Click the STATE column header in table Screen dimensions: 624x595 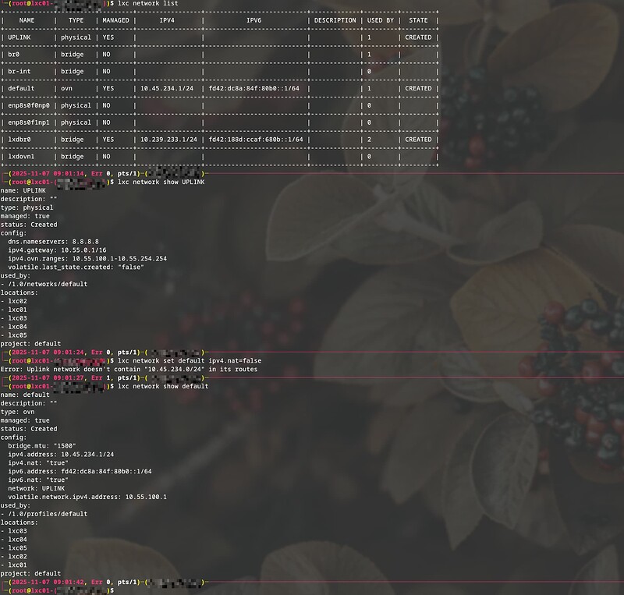(x=418, y=19)
